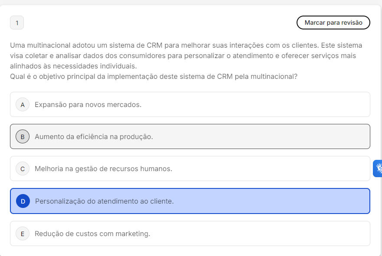Open the sign-language accessibility widget icon
Screen dimensions: 382x256
pyautogui.click(x=378, y=169)
